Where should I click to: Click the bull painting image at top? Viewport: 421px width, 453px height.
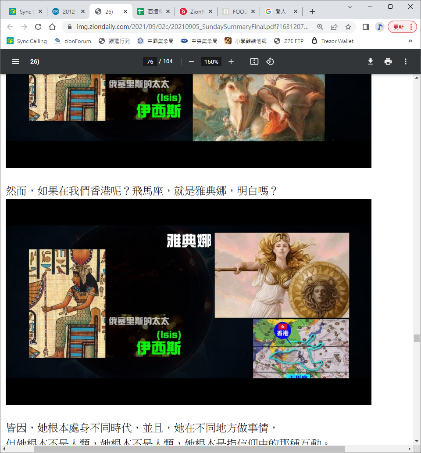(259, 108)
